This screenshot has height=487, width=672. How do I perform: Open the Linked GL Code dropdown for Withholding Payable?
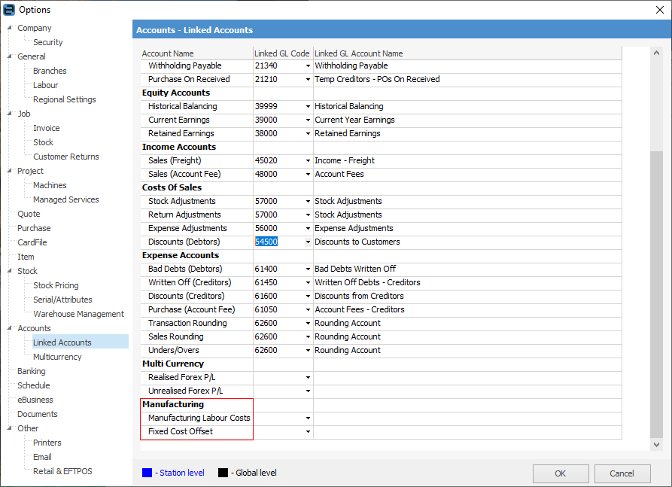(x=307, y=65)
